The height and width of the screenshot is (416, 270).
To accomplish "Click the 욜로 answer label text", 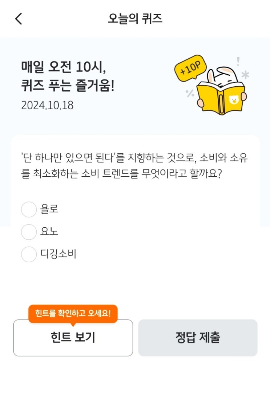I will pos(49,209).
